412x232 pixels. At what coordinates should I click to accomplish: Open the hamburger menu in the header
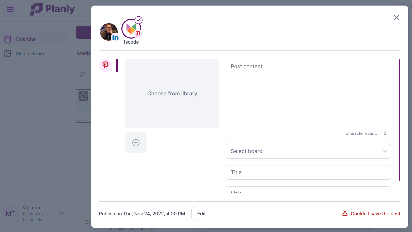point(10,10)
